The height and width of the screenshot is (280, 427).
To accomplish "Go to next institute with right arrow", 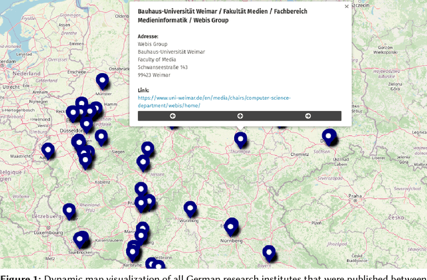I will [x=308, y=116].
